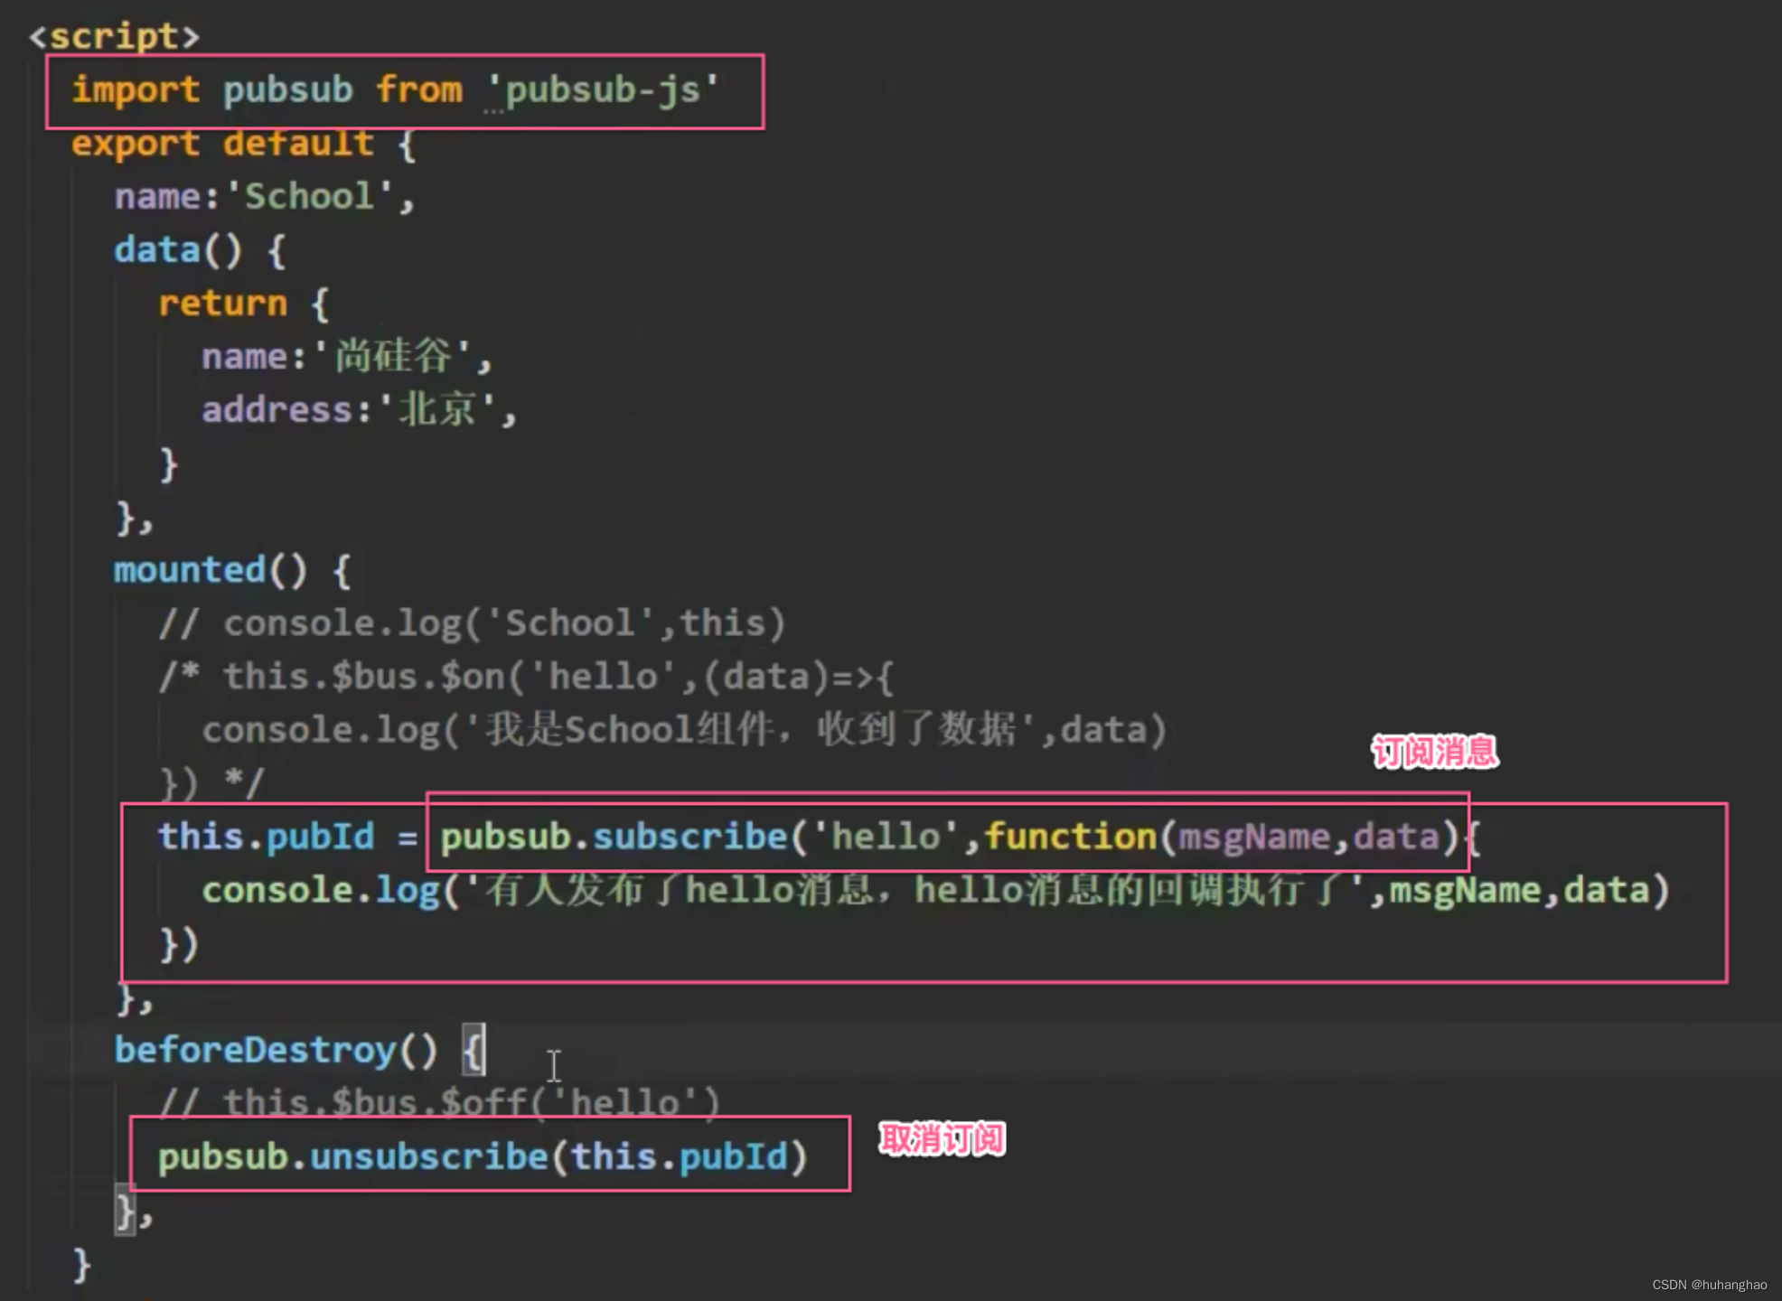Click the opening script tag
Screen dimensions: 1782x1301
(x=114, y=36)
